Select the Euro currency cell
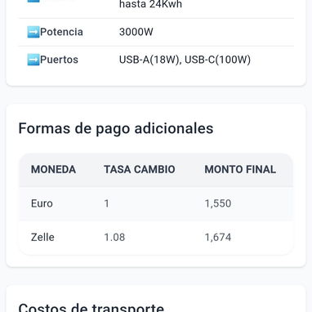312x312 pixels. [x=42, y=203]
